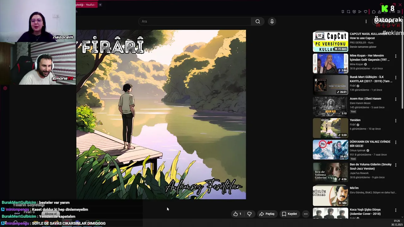This screenshot has height=227, width=404.
Task: Start voice search with the microphone
Action: [x=272, y=21]
